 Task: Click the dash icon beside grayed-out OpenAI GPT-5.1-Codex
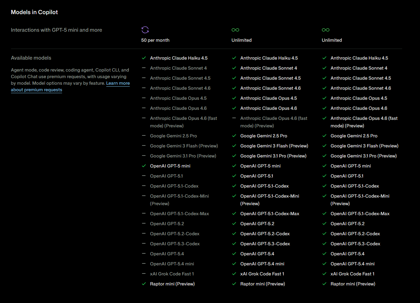coord(144,186)
